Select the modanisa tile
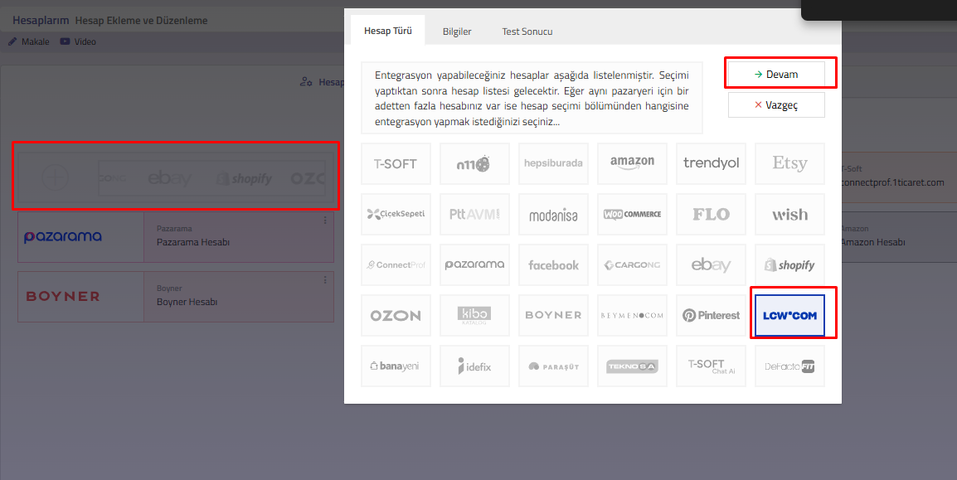The height and width of the screenshot is (480, 957). click(554, 214)
